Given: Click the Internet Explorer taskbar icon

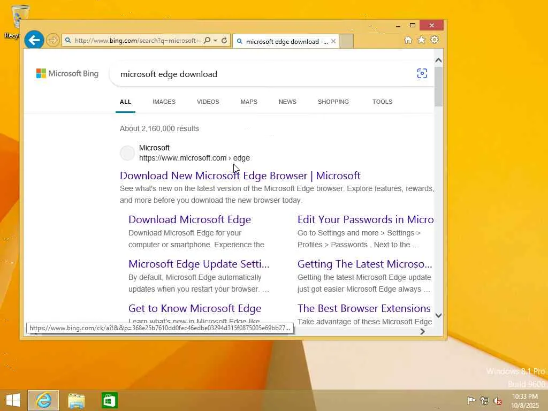Looking at the screenshot, I should click(x=43, y=400).
